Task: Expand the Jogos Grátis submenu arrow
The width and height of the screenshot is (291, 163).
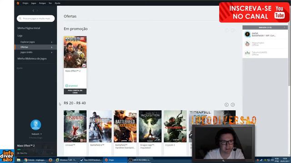Action: pyautogui.click(x=52, y=53)
